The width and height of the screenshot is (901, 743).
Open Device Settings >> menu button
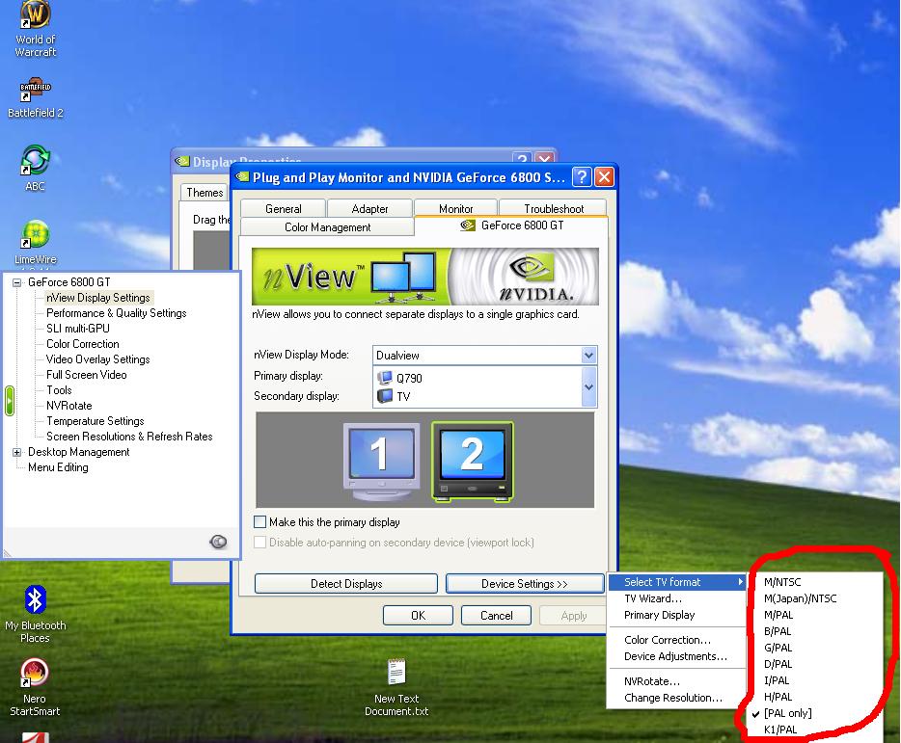pyautogui.click(x=525, y=583)
